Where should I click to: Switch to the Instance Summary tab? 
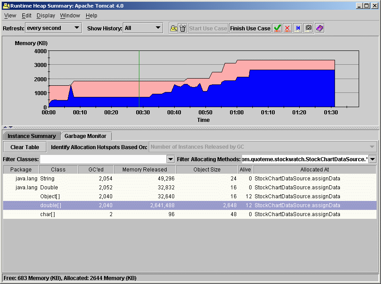(32, 136)
